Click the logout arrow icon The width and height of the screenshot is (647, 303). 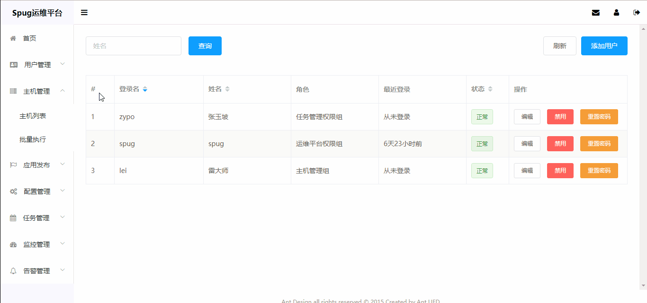(637, 13)
